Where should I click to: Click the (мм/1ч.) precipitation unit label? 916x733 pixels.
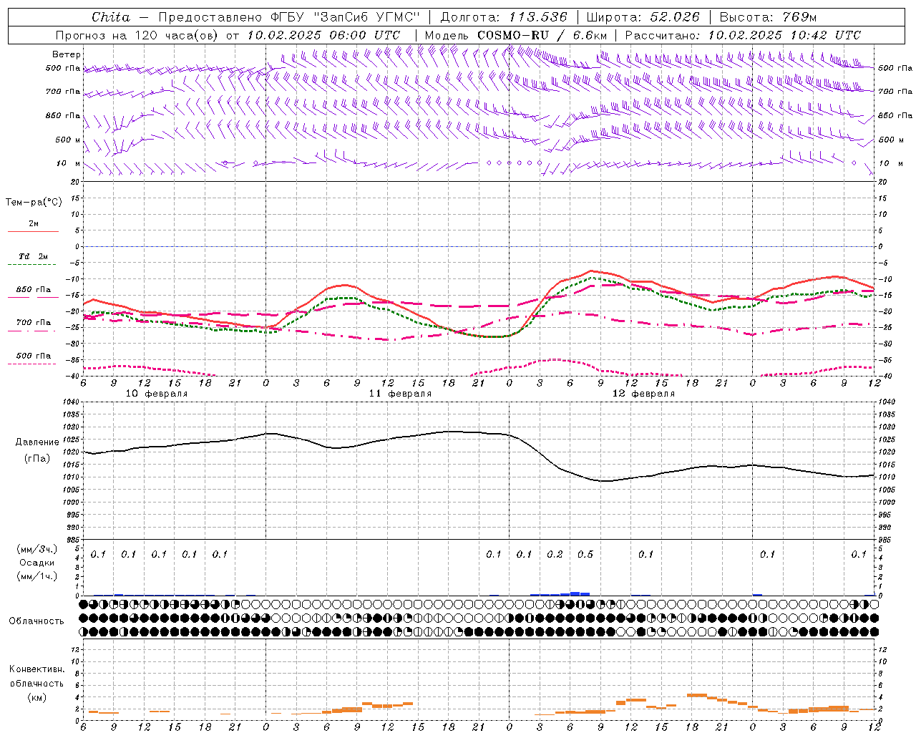click(x=37, y=577)
